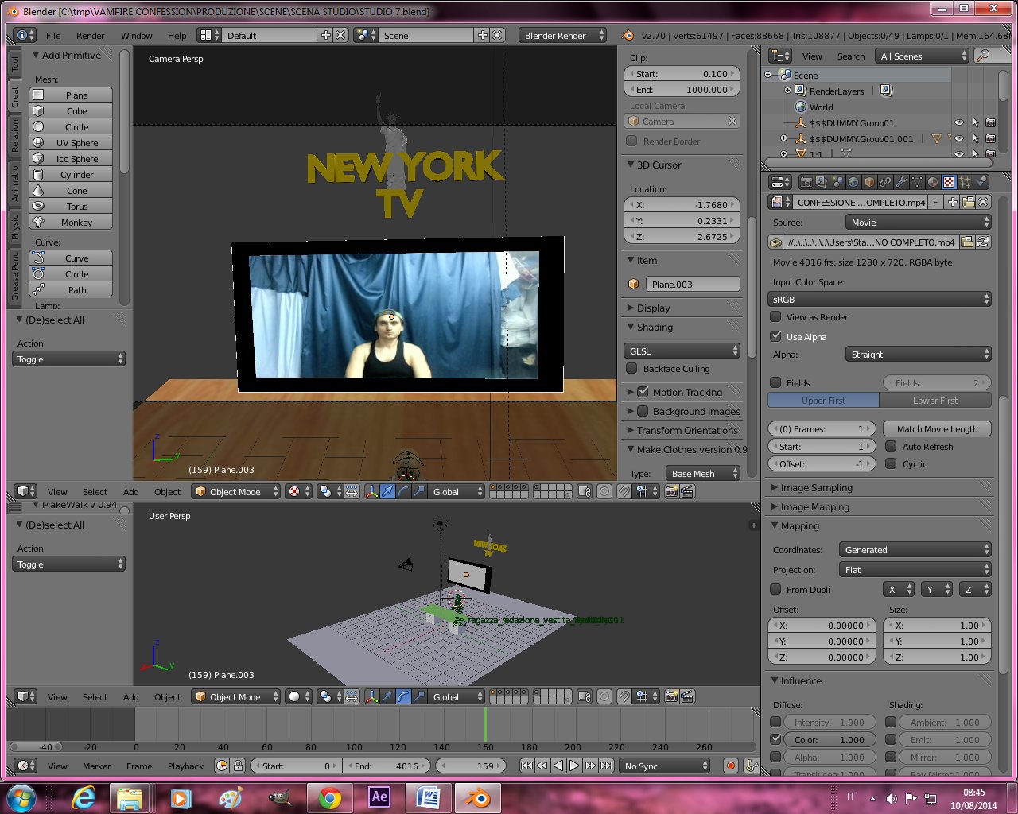Add a new image datablock with plus

[952, 202]
